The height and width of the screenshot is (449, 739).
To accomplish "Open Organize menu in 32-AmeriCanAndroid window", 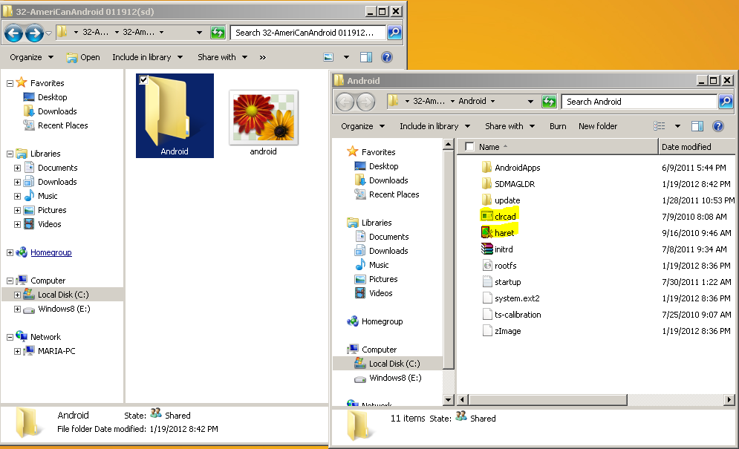I will (x=31, y=57).
